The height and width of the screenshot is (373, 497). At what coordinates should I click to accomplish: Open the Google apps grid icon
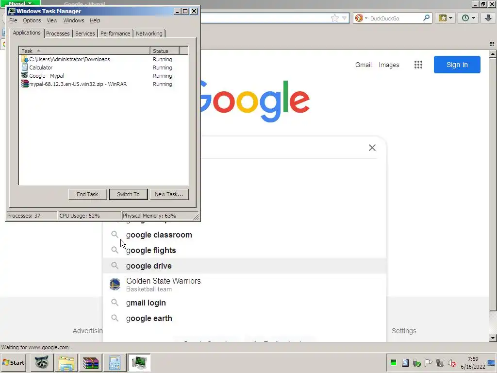(x=418, y=65)
